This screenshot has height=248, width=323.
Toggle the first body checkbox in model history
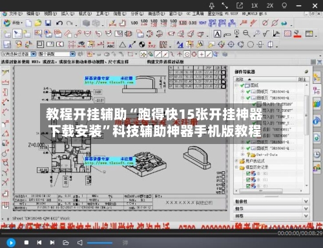248,174
